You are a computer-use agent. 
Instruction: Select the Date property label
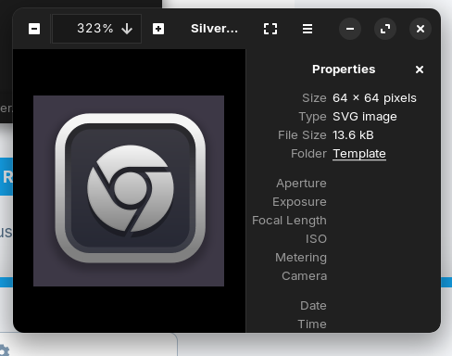tap(313, 306)
